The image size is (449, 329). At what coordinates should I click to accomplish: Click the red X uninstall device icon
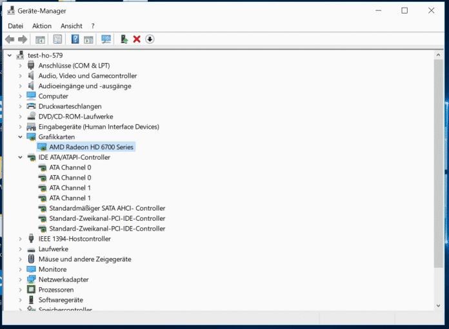pyautogui.click(x=137, y=39)
